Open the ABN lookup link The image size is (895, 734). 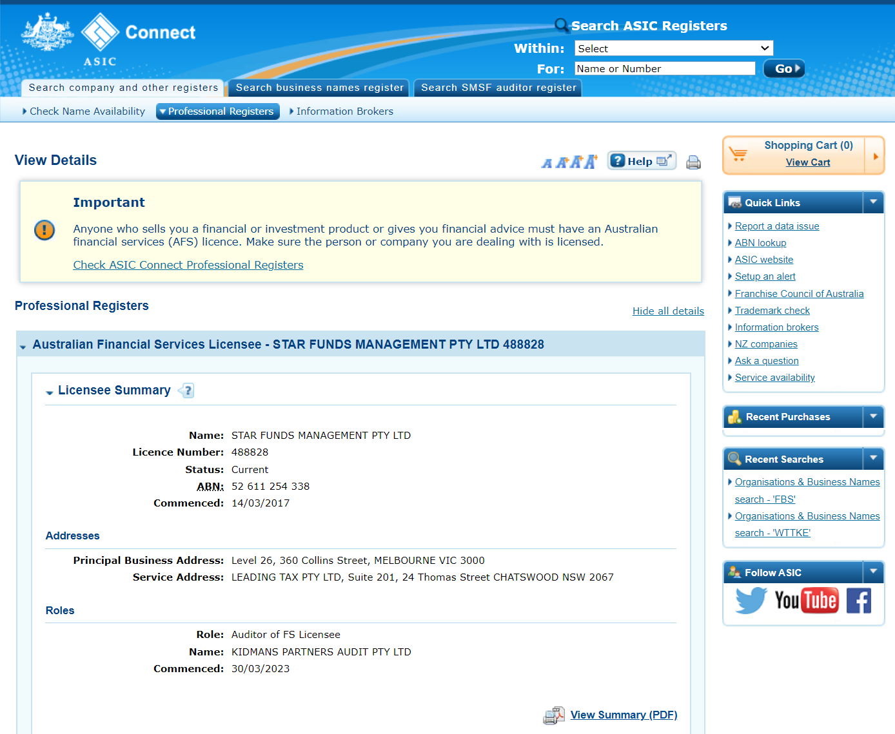point(761,243)
